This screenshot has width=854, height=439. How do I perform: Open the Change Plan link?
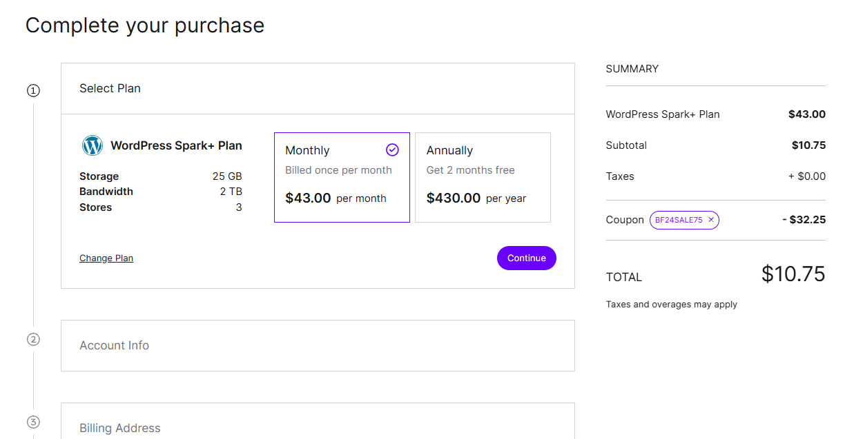click(x=106, y=258)
